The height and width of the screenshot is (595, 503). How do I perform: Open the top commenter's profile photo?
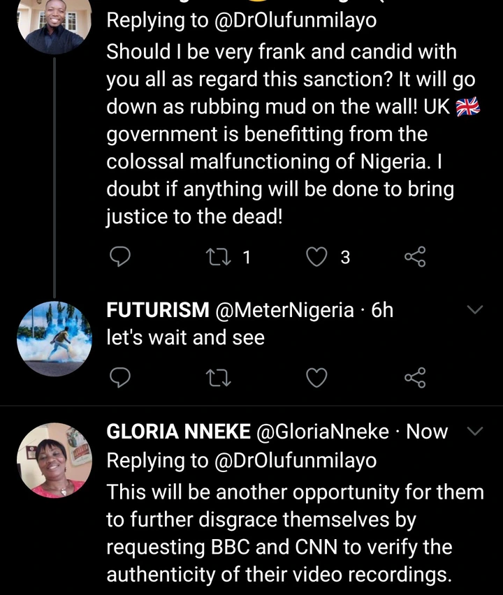[x=54, y=24]
